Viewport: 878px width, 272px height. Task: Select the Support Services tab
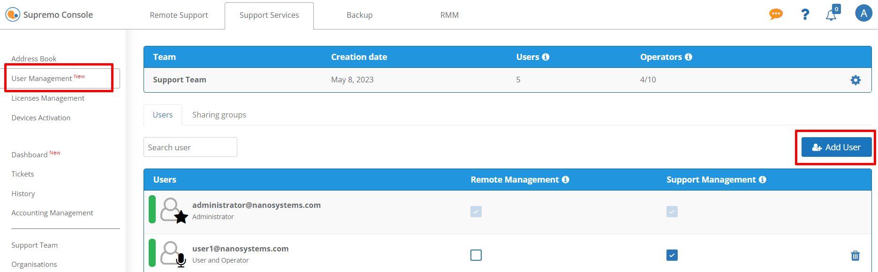coord(269,15)
